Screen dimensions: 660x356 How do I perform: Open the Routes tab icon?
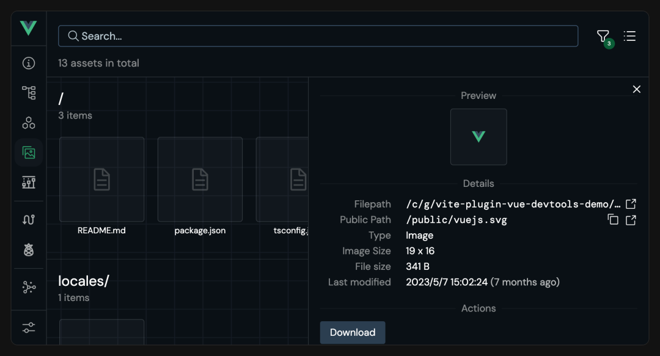(29, 220)
